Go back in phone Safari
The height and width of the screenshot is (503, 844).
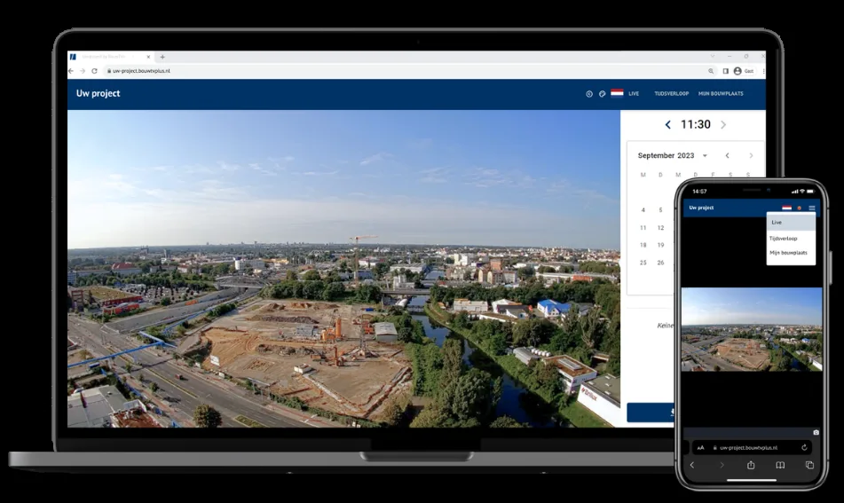pyautogui.click(x=692, y=465)
